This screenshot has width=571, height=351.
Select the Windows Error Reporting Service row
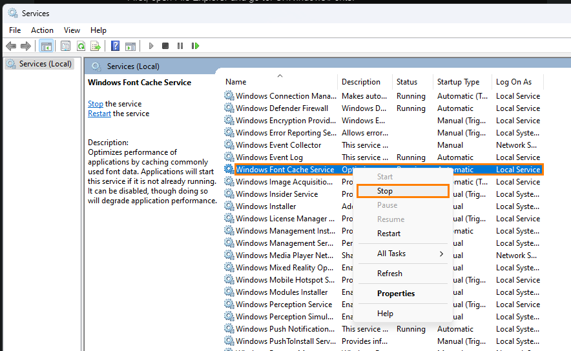pyautogui.click(x=383, y=133)
